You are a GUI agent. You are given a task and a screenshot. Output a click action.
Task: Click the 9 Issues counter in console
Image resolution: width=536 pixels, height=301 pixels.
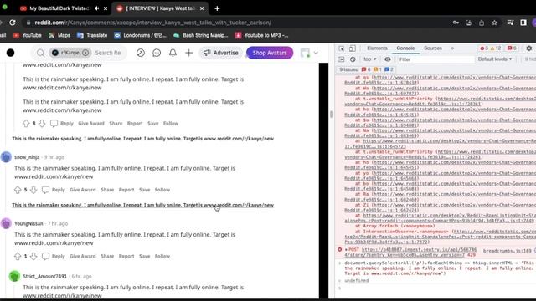coord(366,69)
